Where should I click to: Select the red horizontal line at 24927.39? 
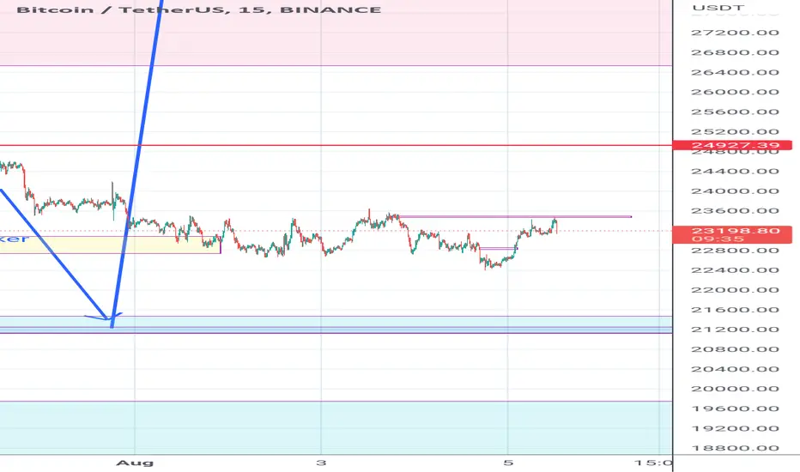[x=336, y=145]
